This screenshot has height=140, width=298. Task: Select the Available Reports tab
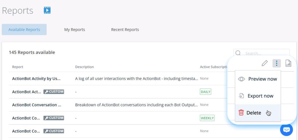(24, 30)
